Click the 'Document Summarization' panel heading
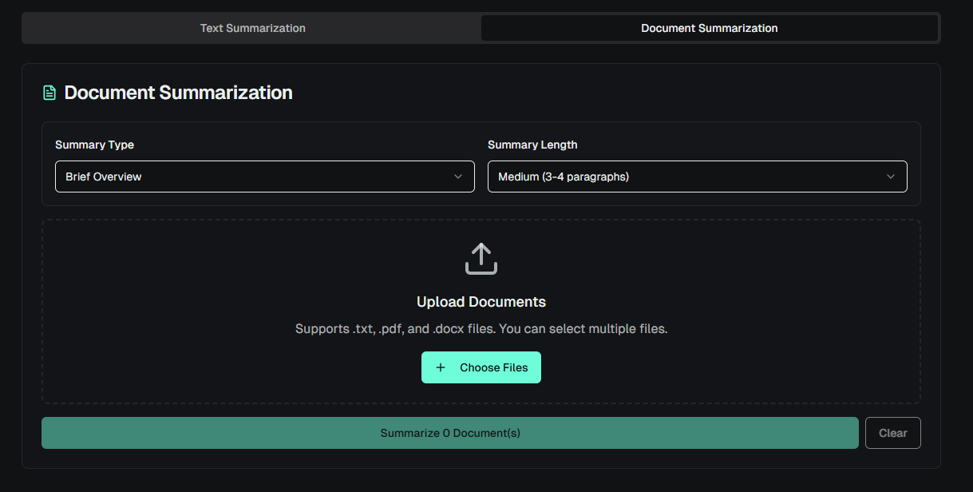 coord(178,93)
